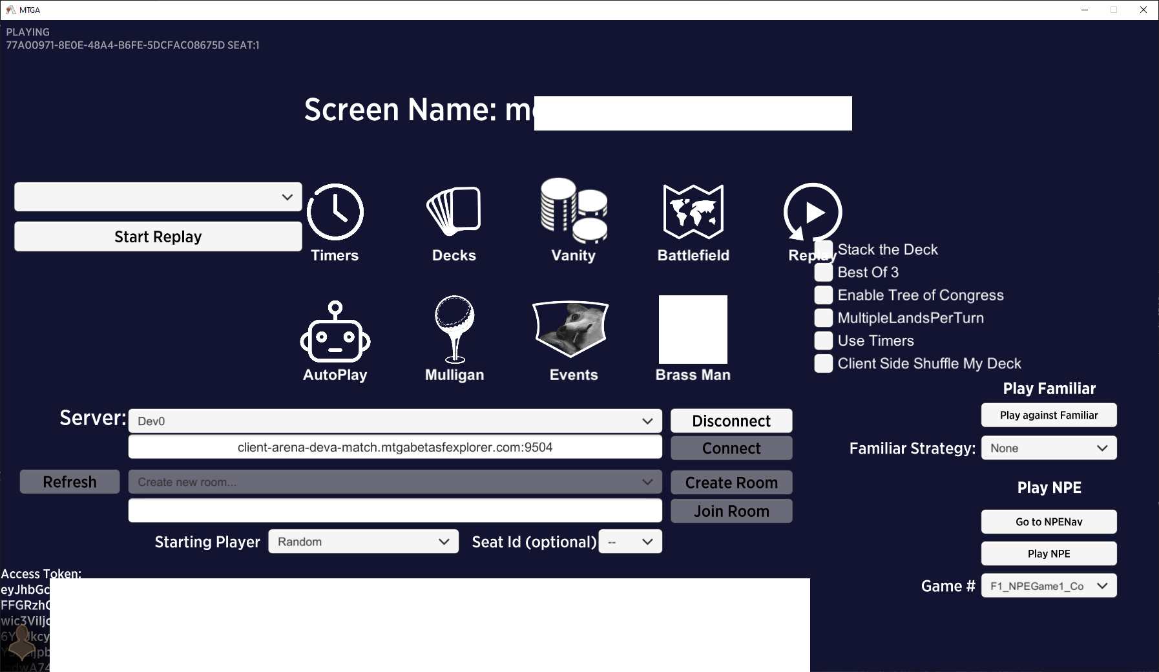Open the Familiar Strategy None dropdown
Viewport: 1159px width, 672px height.
point(1049,448)
